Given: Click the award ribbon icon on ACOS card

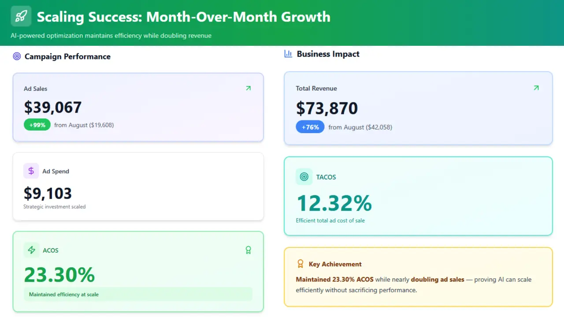Looking at the screenshot, I should click(x=248, y=250).
